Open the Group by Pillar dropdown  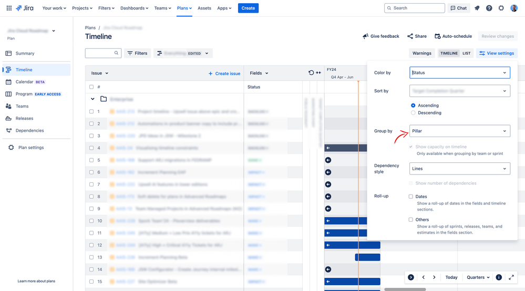(460, 131)
